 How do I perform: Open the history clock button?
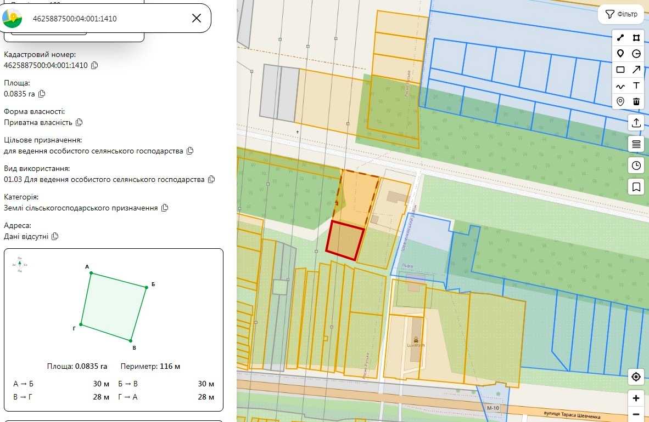(636, 166)
